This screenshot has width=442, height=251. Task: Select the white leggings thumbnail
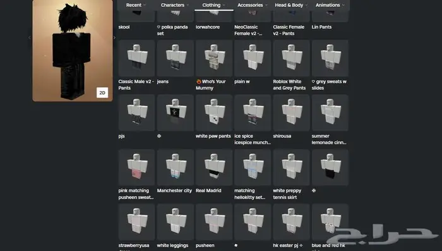pos(176,222)
